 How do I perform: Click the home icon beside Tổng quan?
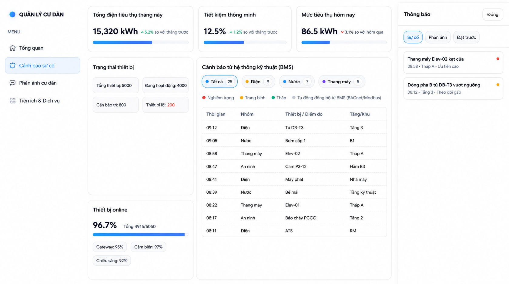coord(12,48)
